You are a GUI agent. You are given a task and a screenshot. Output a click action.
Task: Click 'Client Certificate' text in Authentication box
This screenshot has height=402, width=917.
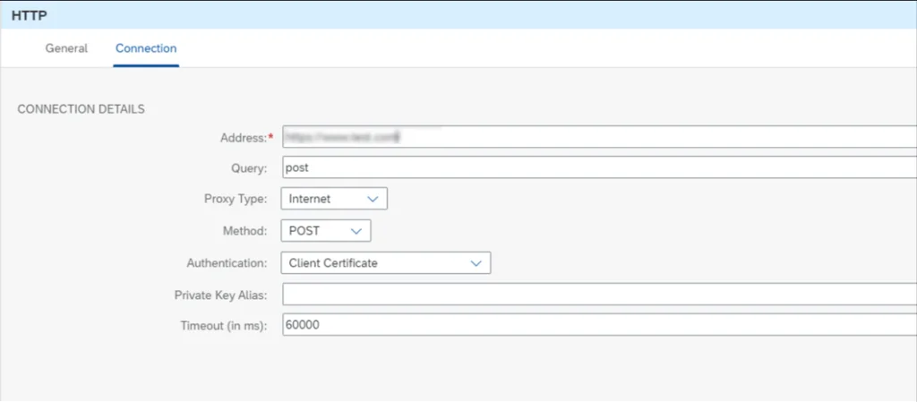(333, 263)
